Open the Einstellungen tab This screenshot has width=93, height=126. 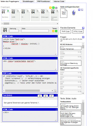click(28, 2)
